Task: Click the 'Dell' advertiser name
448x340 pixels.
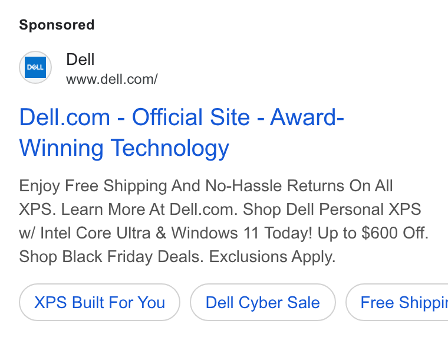Action: point(80,59)
